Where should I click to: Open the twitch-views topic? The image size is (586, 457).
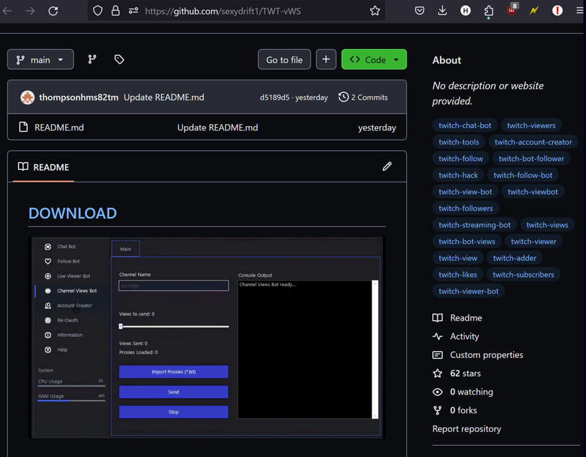point(547,225)
